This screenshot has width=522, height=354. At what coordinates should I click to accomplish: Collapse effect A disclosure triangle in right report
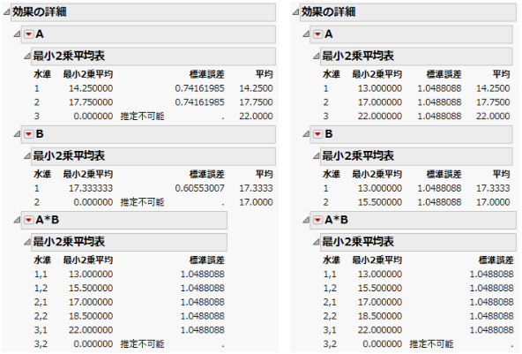(306, 34)
